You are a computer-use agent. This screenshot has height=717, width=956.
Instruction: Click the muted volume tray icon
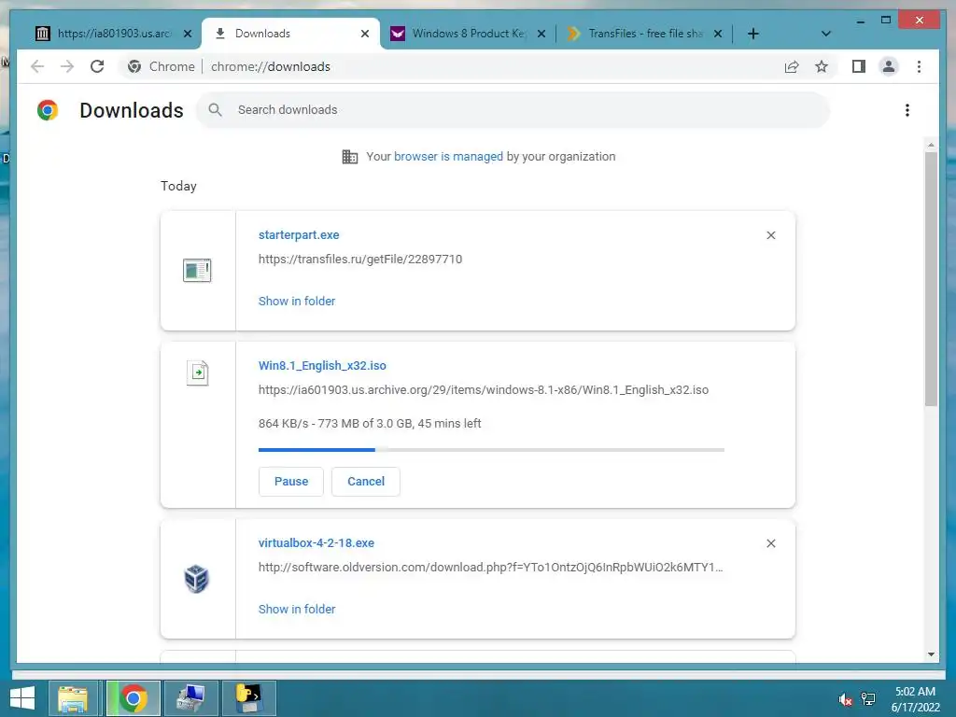click(846, 699)
